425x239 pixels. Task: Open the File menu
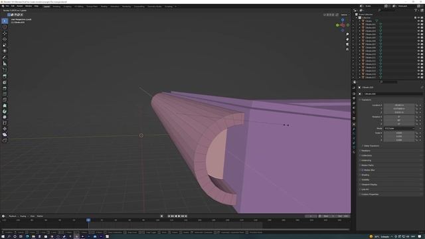coord(7,6)
